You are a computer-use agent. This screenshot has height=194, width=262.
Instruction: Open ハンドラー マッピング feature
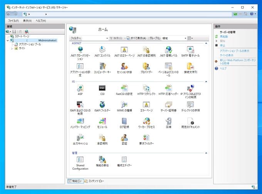[80, 123]
